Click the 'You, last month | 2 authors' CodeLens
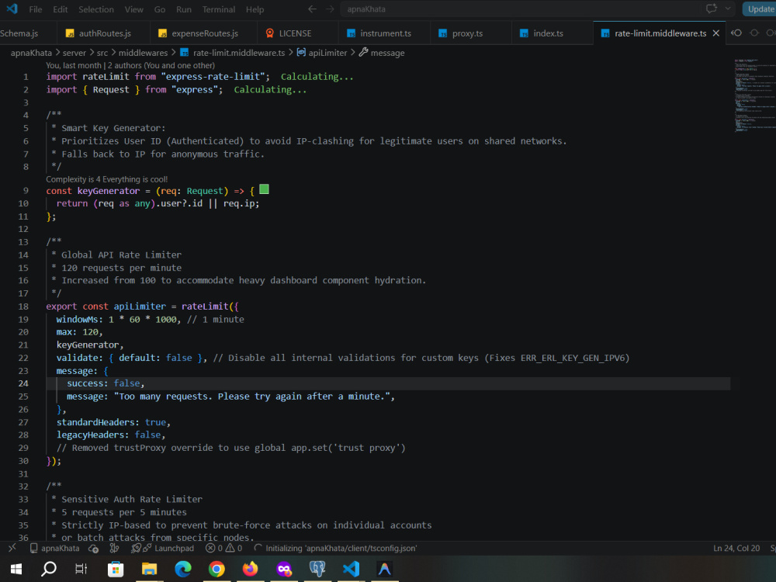The image size is (776, 582). [x=130, y=65]
